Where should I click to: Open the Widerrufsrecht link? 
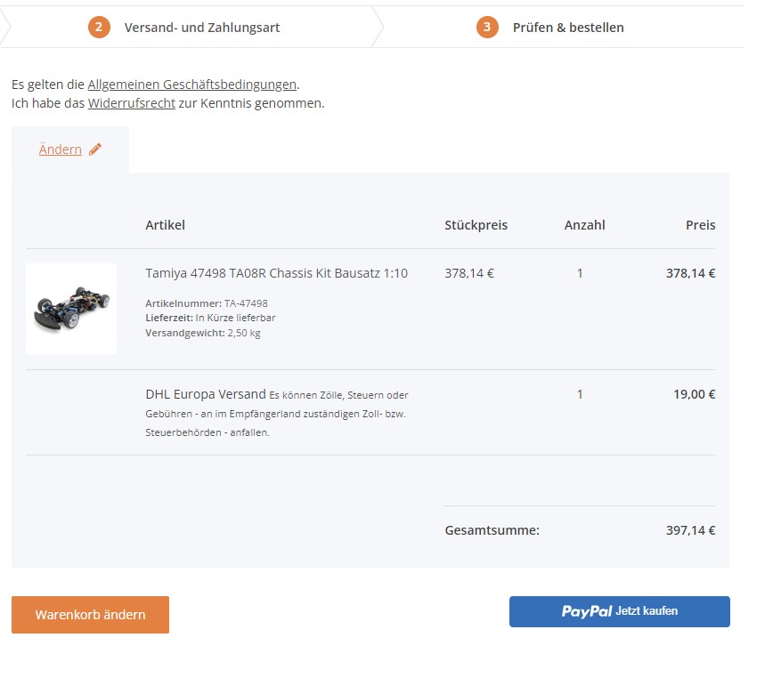click(x=132, y=103)
